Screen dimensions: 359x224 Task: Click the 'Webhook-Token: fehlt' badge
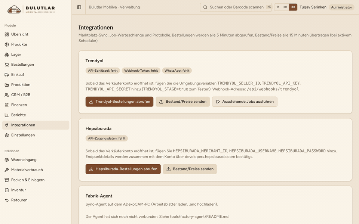pyautogui.click(x=141, y=71)
